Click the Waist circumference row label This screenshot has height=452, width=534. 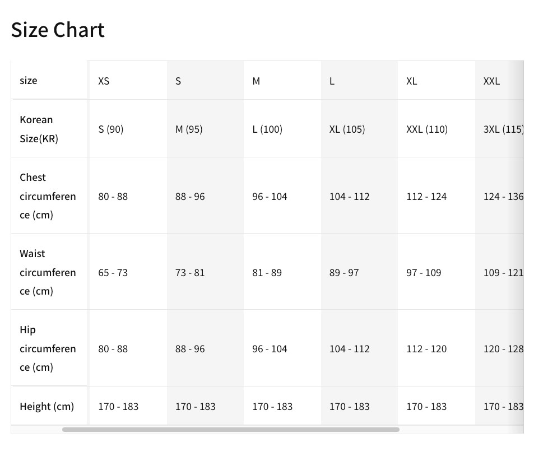tap(48, 272)
